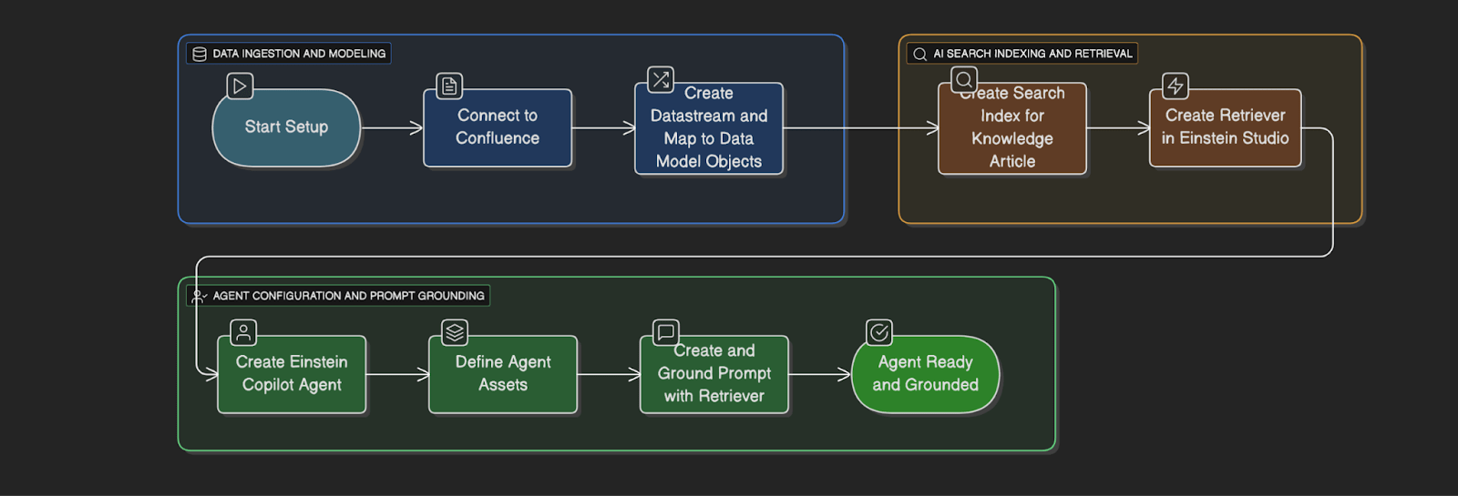Click the Create Datastream and Map node
The width and height of the screenshot is (1458, 496).
(709, 129)
